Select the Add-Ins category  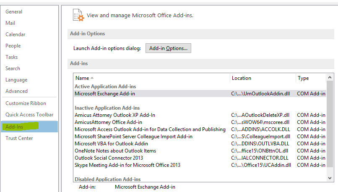click(x=29, y=126)
